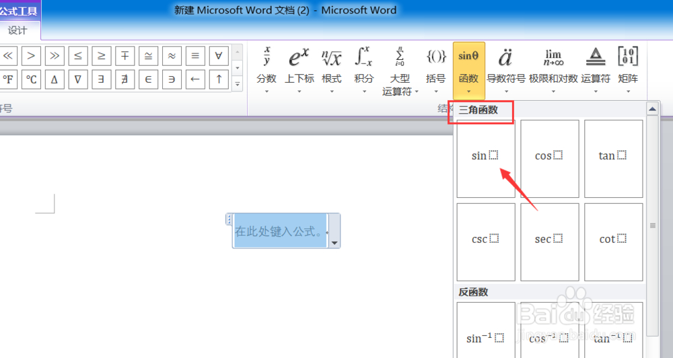Insert the for-all symbol

click(219, 56)
